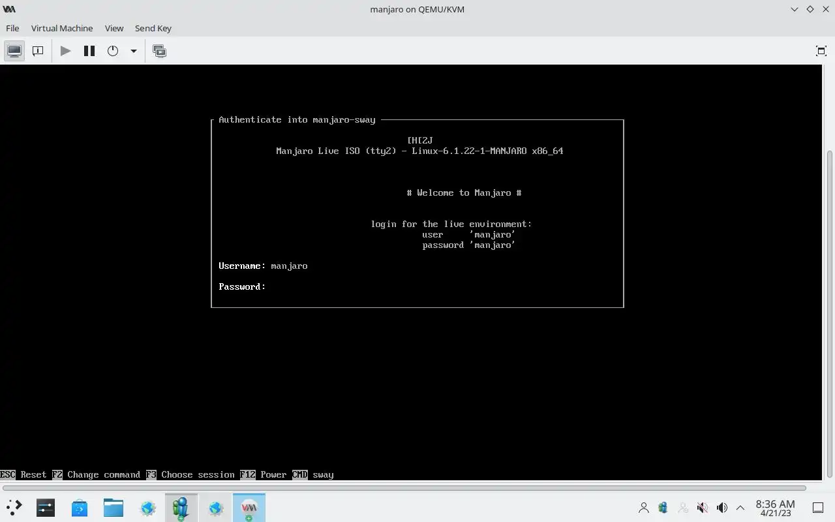
Task: Show the graphical console view
Action: click(x=14, y=51)
